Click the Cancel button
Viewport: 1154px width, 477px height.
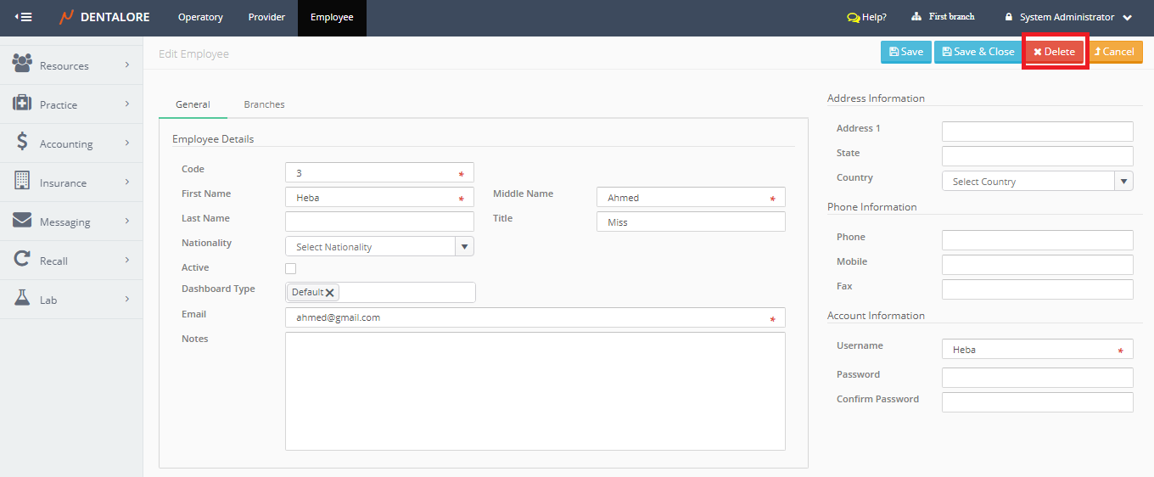click(1114, 52)
